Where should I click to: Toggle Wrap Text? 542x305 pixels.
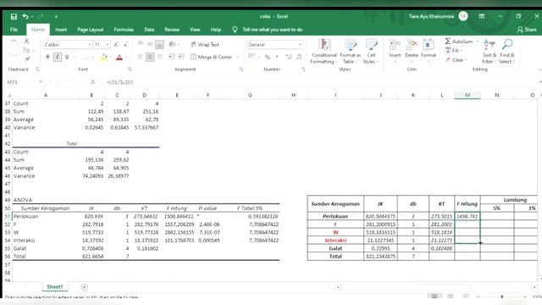(205, 45)
